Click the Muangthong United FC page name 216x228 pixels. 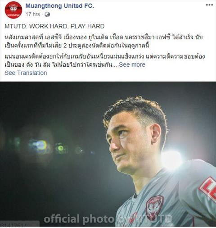tap(59, 6)
